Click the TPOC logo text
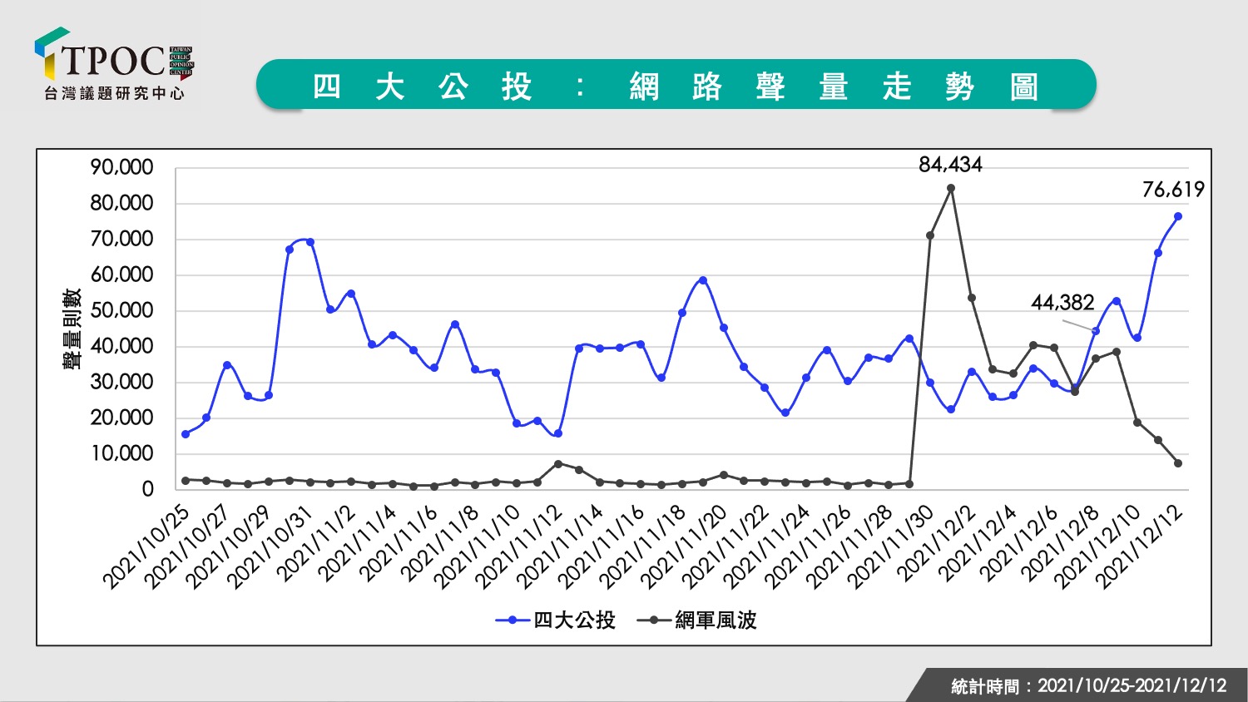 [x=115, y=61]
